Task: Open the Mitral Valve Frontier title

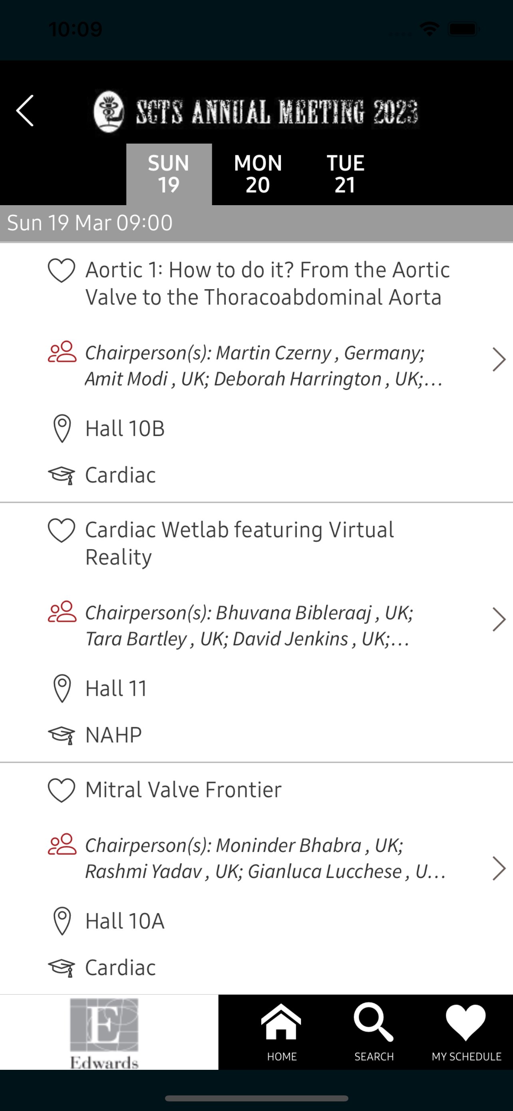Action: click(x=183, y=790)
